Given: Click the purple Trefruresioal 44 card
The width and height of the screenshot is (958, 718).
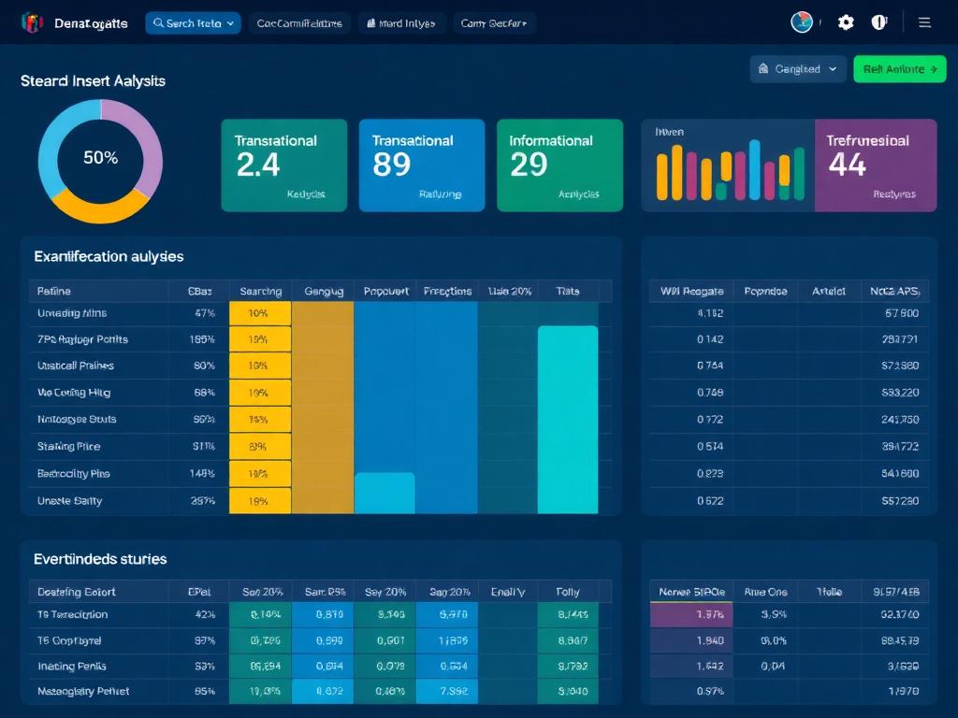Looking at the screenshot, I should (x=876, y=165).
